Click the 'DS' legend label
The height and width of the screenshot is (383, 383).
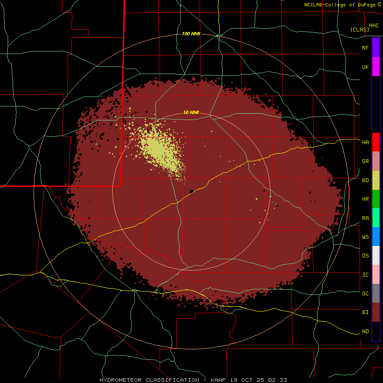click(x=365, y=256)
